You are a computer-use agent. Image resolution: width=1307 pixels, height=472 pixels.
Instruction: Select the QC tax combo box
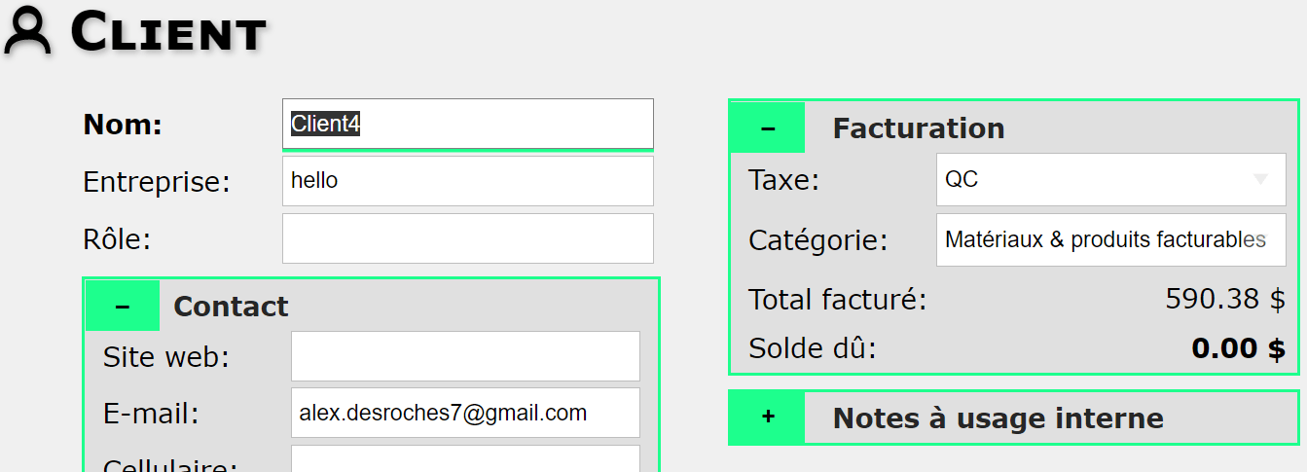[1110, 179]
